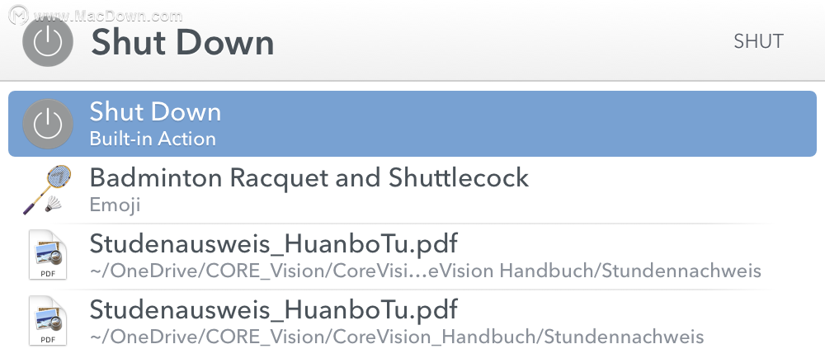Click the Built-in Action subtitle
This screenshot has height=363, width=825.
tap(153, 139)
